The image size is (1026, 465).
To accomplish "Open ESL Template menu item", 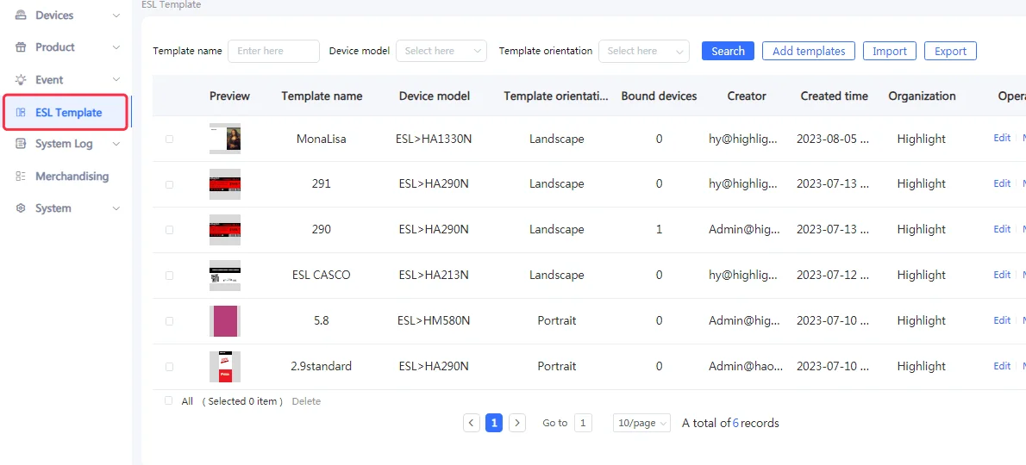I will coord(67,113).
